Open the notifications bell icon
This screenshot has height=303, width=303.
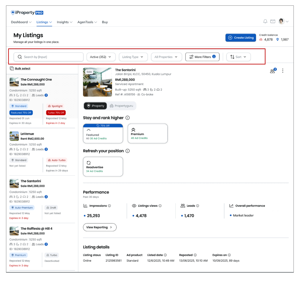pyautogui.click(x=265, y=22)
